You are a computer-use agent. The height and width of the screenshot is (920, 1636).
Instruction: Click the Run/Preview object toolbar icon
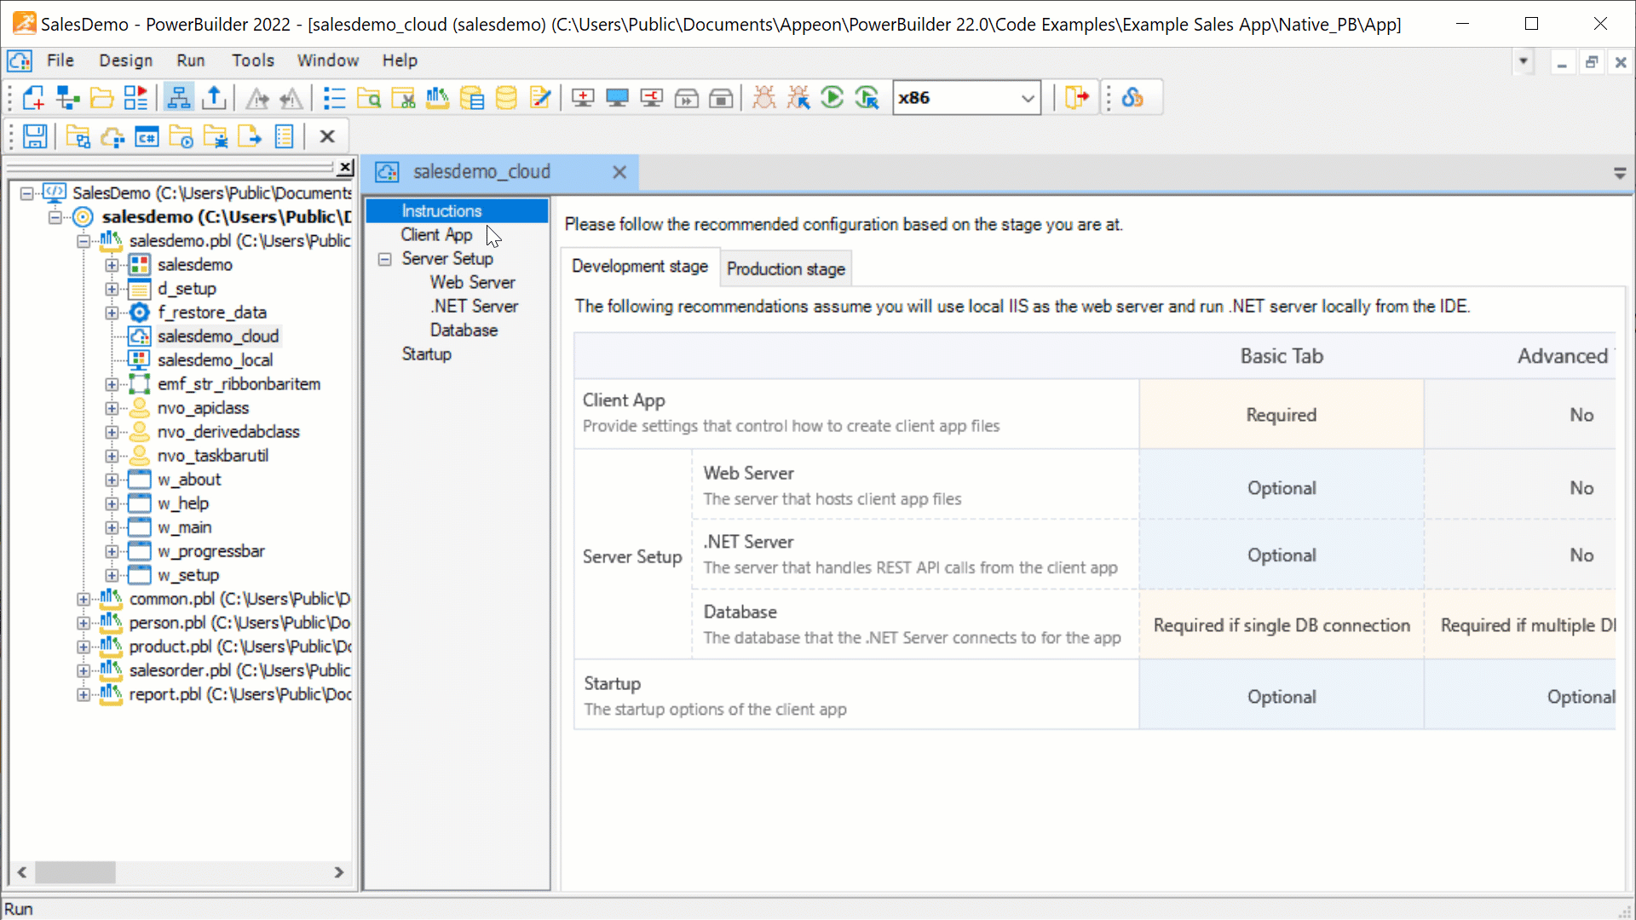(x=136, y=98)
